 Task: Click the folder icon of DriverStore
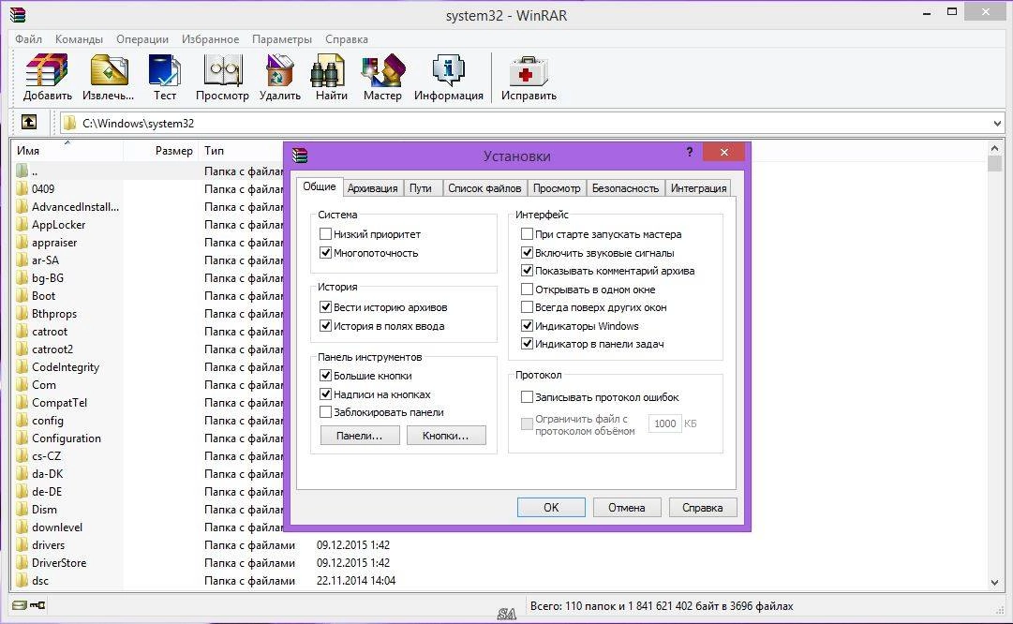pyautogui.click(x=22, y=563)
